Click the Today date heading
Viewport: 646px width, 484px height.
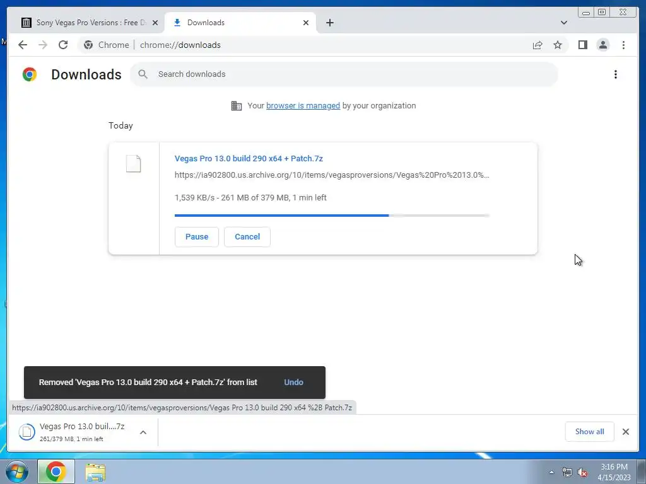(120, 125)
